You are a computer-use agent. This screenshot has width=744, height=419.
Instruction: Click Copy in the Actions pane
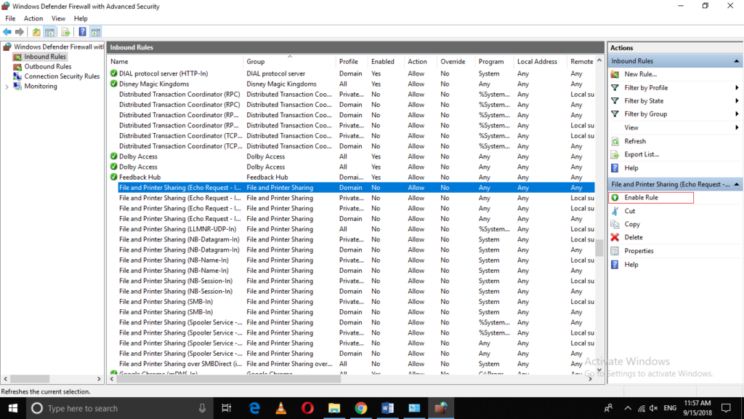click(631, 224)
